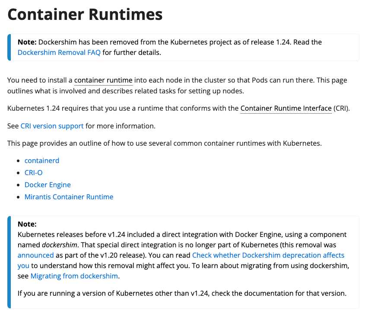The width and height of the screenshot is (365, 310).
Task: Open the Dockershim Removal FAQ link
Action: 59,53
